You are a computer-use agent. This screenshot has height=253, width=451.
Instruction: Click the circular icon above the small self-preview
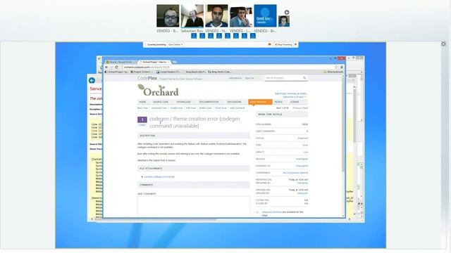(287, 12)
